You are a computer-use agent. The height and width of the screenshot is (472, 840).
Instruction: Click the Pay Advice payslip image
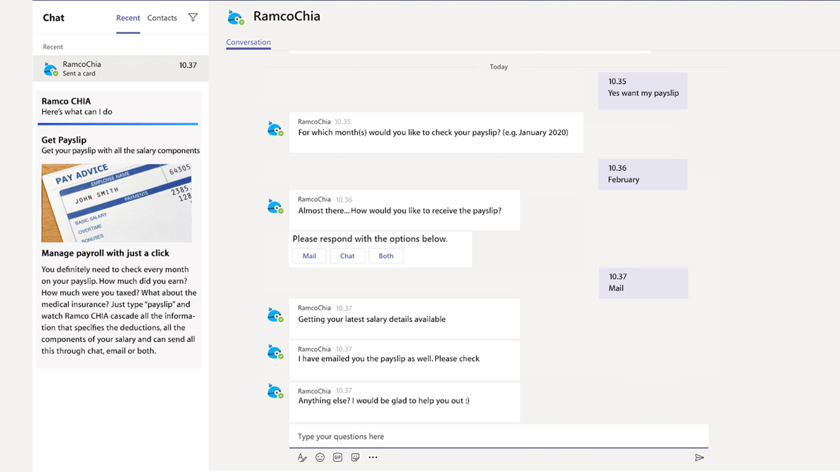click(117, 203)
